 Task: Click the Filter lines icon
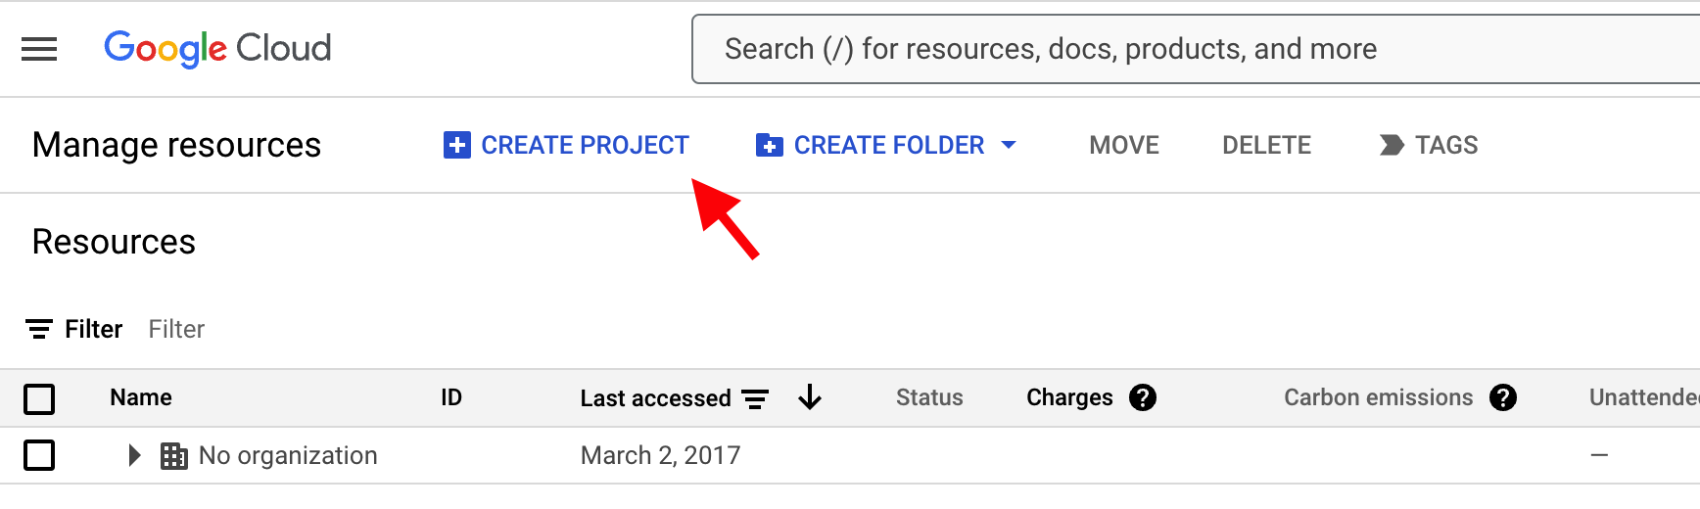point(39,329)
